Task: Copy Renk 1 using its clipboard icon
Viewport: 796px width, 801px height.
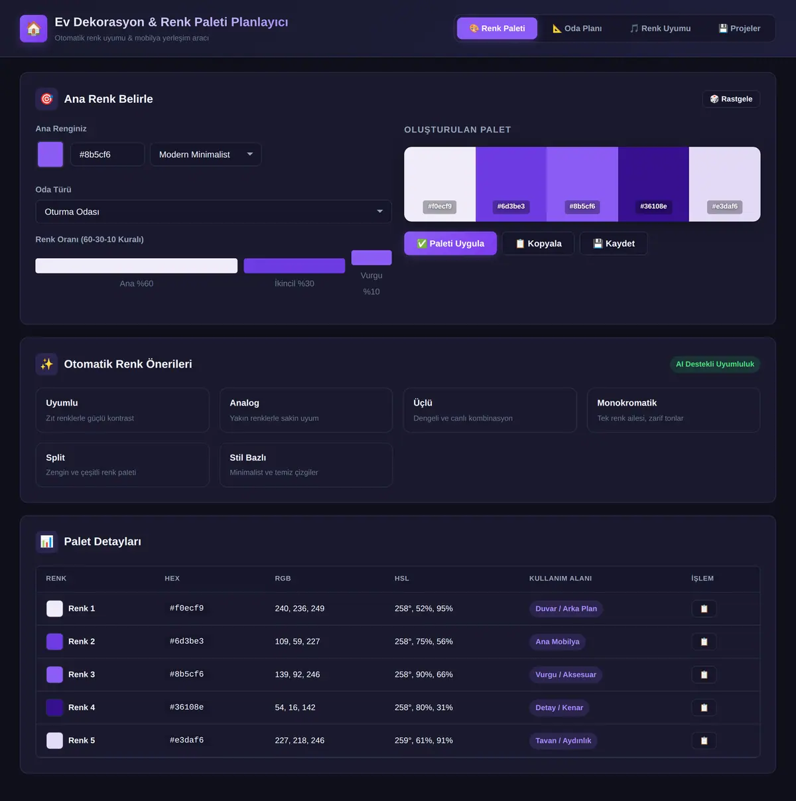Action: 704,609
